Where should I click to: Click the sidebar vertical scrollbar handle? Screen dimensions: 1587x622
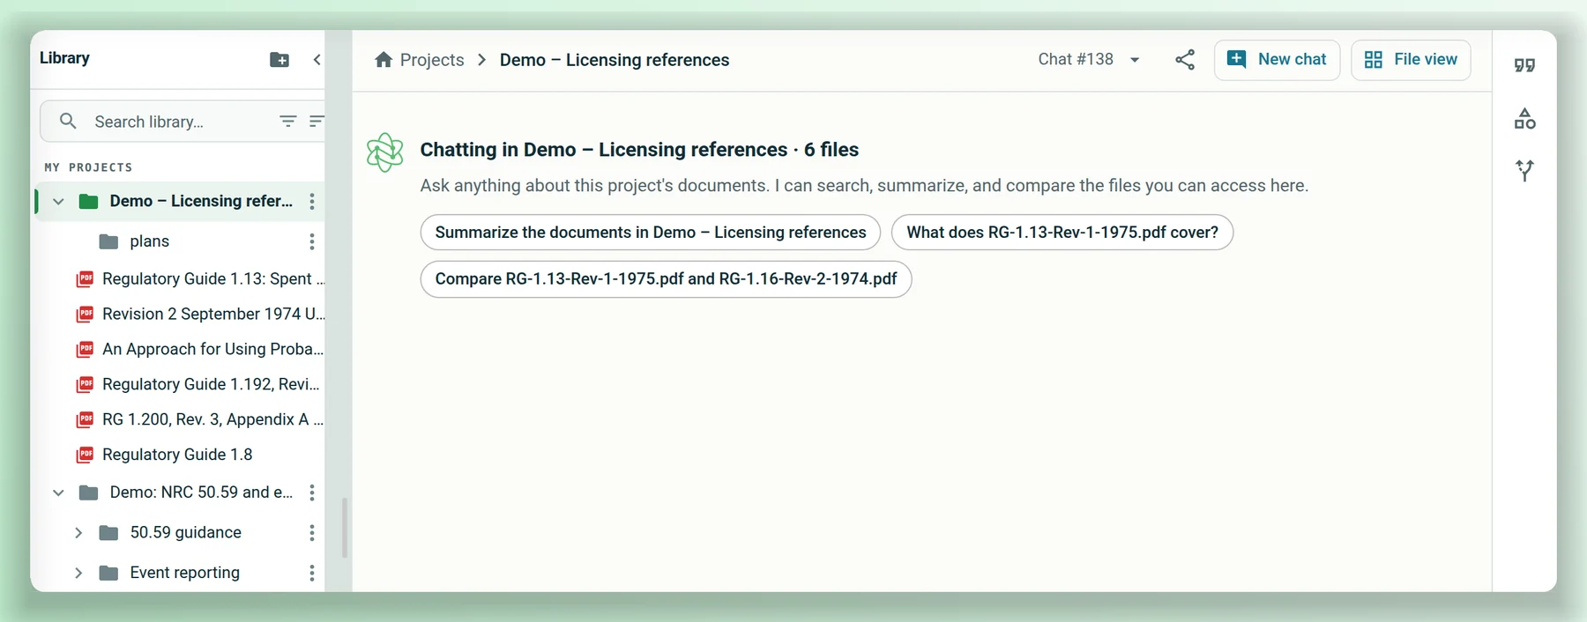344,528
